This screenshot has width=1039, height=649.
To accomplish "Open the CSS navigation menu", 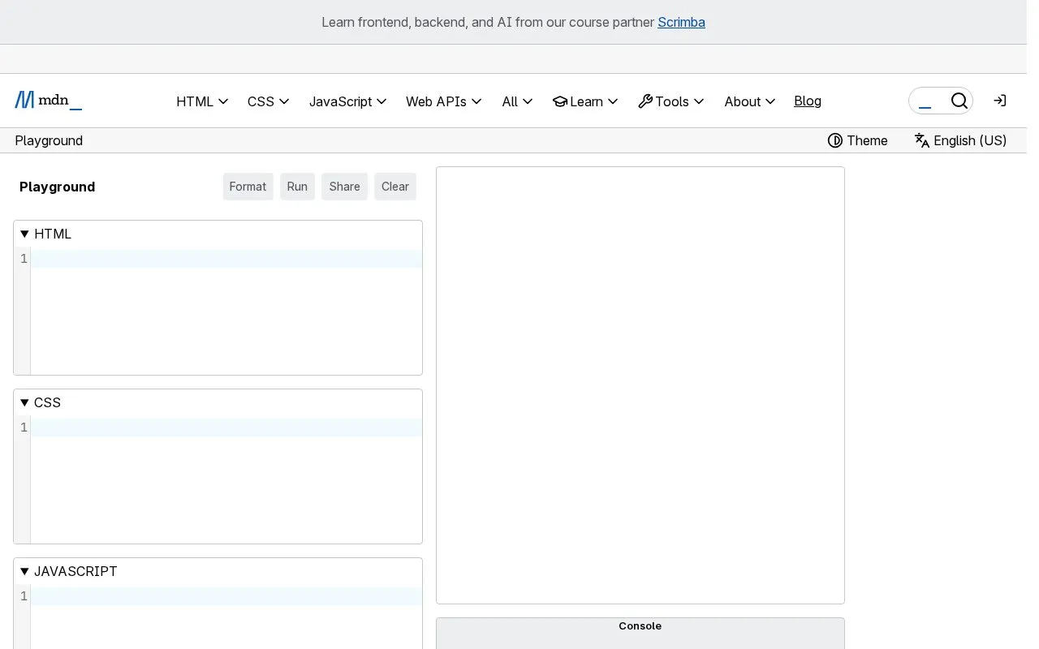I will 269,101.
